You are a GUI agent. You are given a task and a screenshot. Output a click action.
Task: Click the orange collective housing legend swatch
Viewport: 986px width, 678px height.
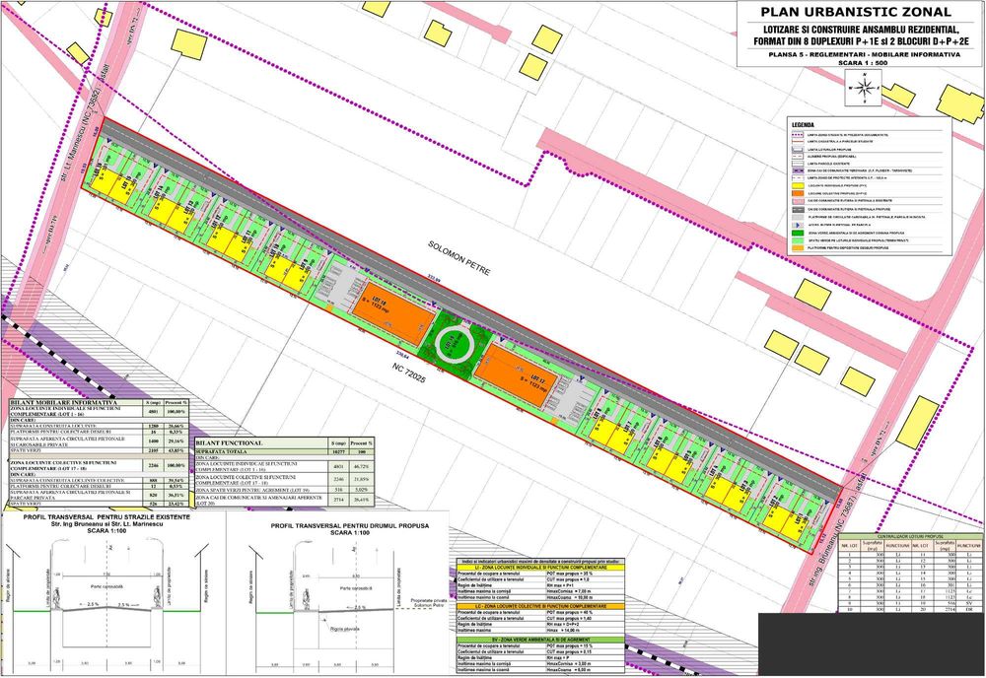[x=798, y=193]
